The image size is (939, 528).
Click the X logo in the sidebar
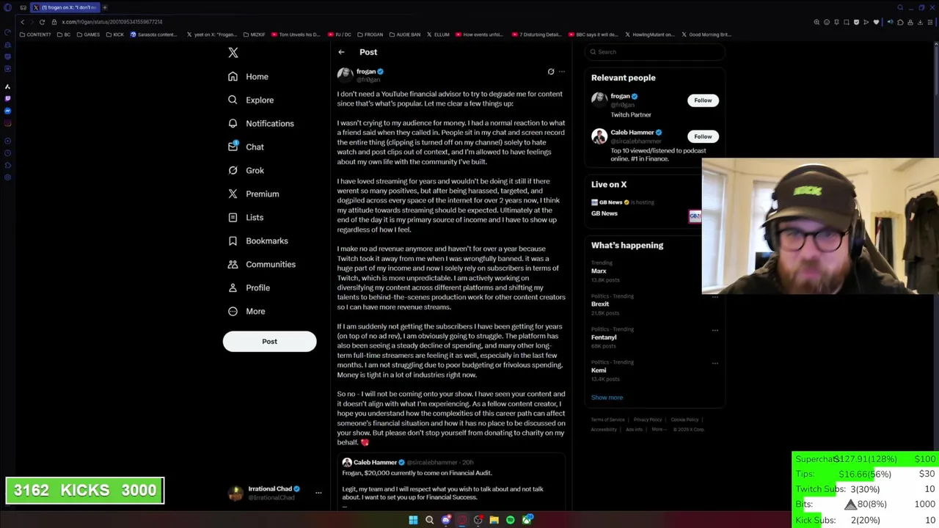coord(233,53)
